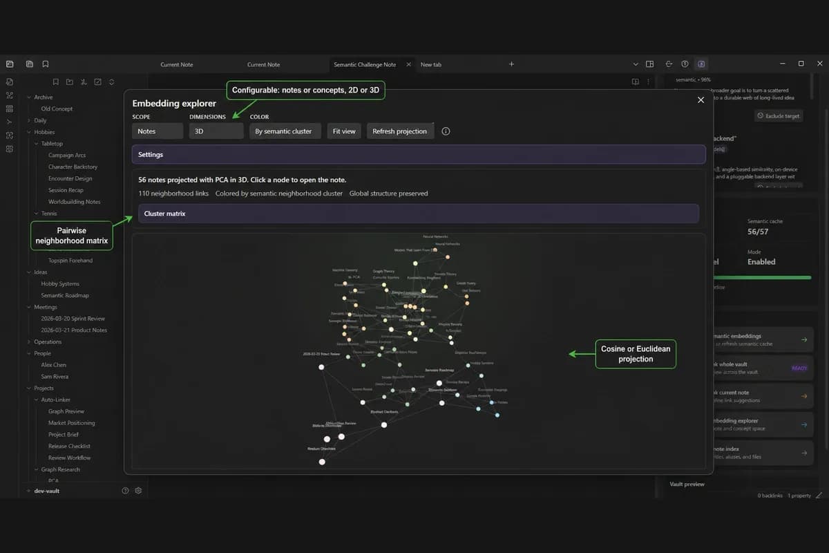This screenshot has height=553, width=829.
Task: Open the Alex Chen note
Action: pyautogui.click(x=54, y=365)
